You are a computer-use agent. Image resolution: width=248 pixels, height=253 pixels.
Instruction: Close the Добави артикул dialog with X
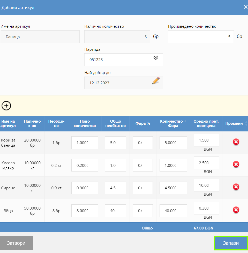coord(246,7)
